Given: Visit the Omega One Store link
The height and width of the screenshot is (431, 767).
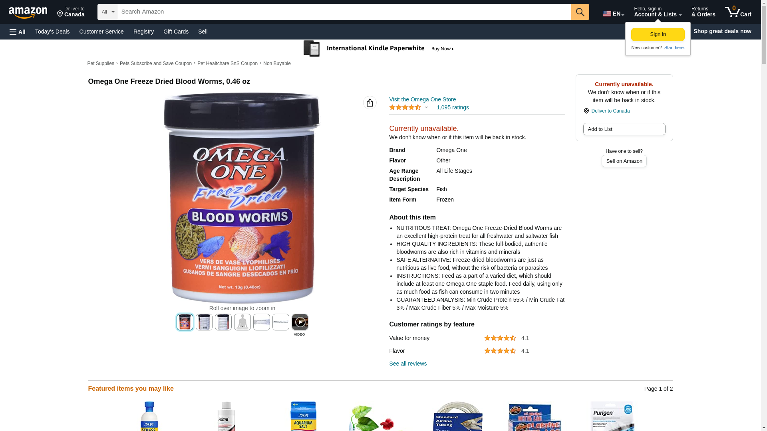Looking at the screenshot, I should coord(422,99).
